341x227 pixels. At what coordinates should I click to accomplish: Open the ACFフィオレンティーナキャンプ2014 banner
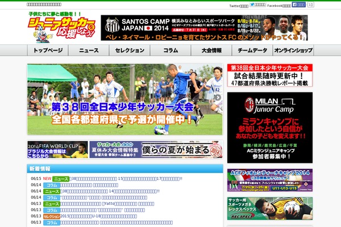pyautogui.click(x=270, y=180)
